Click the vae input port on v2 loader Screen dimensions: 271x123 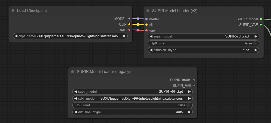146,30
